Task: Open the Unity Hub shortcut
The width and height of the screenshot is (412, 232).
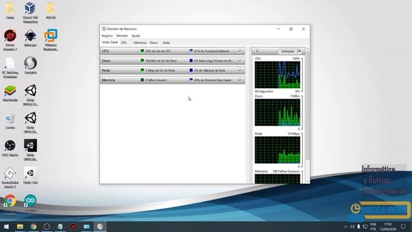Action: 30,176
